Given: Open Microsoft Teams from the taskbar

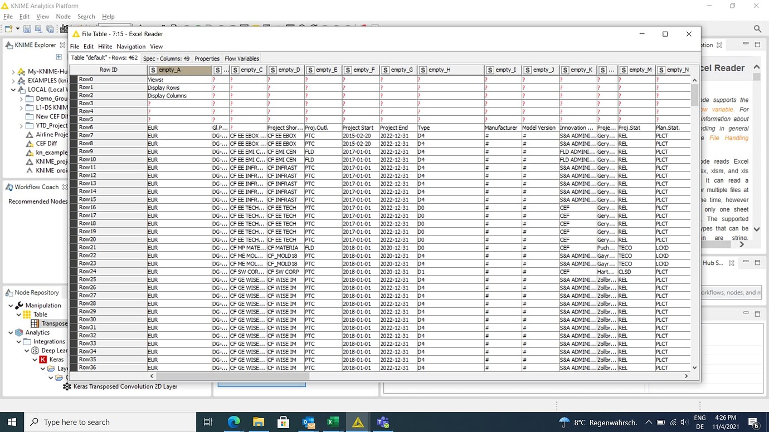Looking at the screenshot, I should pos(383,421).
